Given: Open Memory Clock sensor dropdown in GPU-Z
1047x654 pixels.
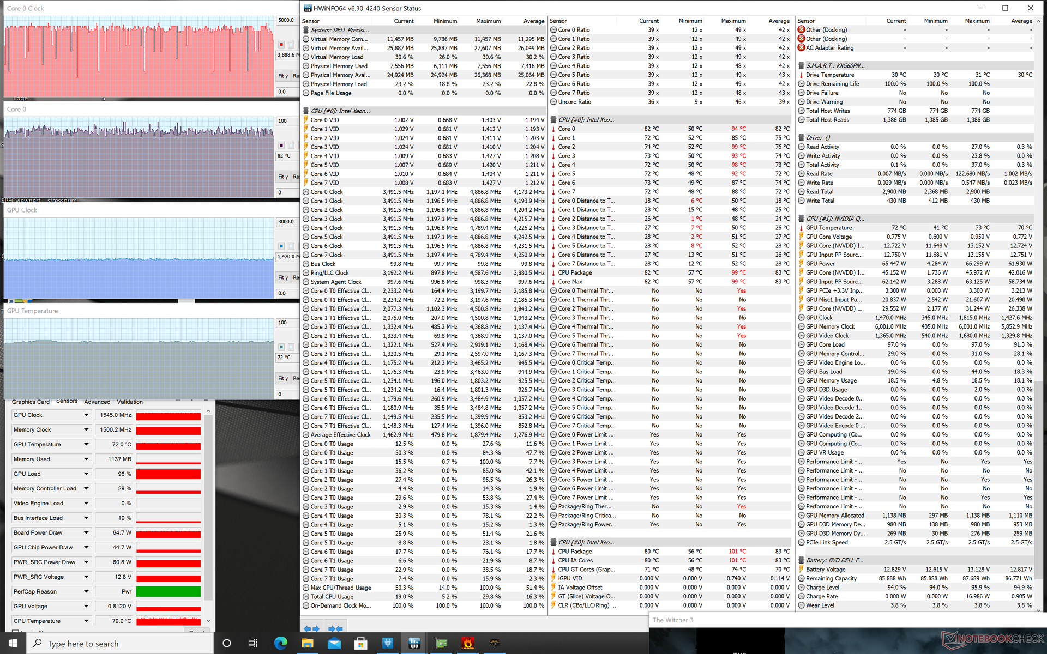Looking at the screenshot, I should coord(86,430).
